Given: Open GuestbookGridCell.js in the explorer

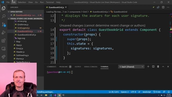Looking at the screenshot, I should point(27,35).
